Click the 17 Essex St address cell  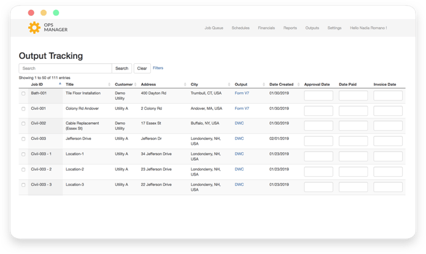(151, 123)
